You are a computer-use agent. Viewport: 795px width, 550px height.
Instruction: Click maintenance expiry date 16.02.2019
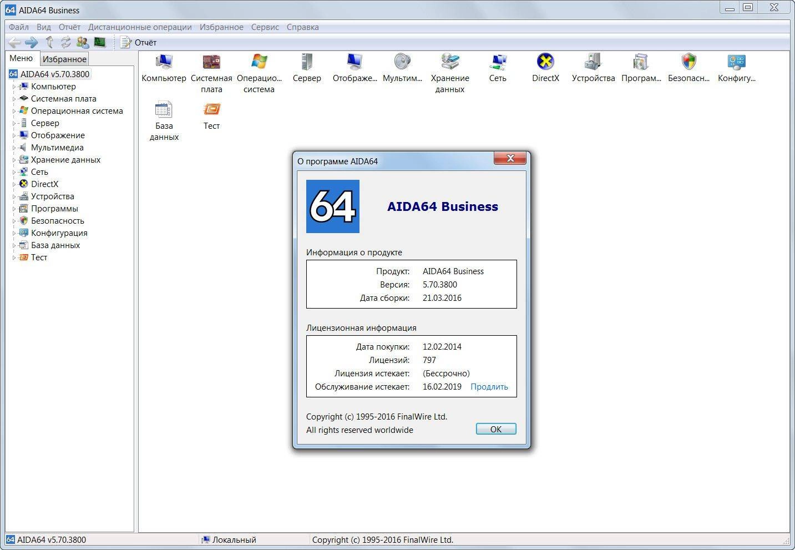(x=442, y=387)
